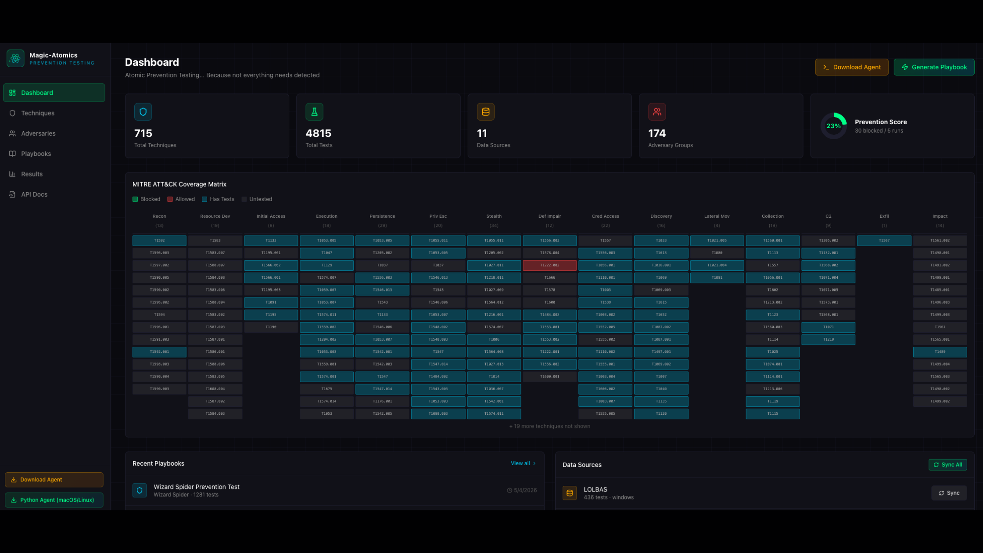Open the Techniques section
Image resolution: width=983 pixels, height=553 pixels.
click(54, 113)
